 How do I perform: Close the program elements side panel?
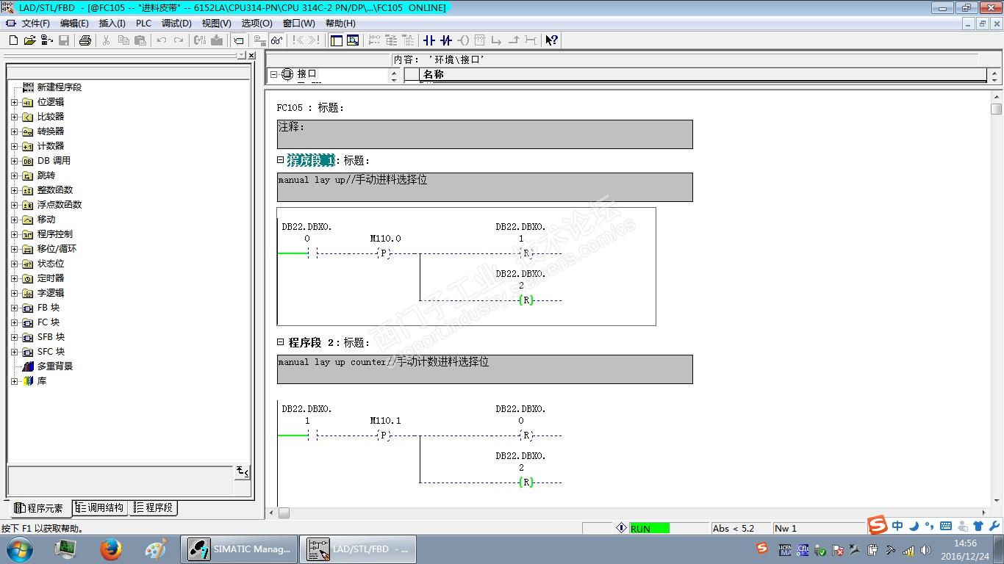click(x=251, y=55)
